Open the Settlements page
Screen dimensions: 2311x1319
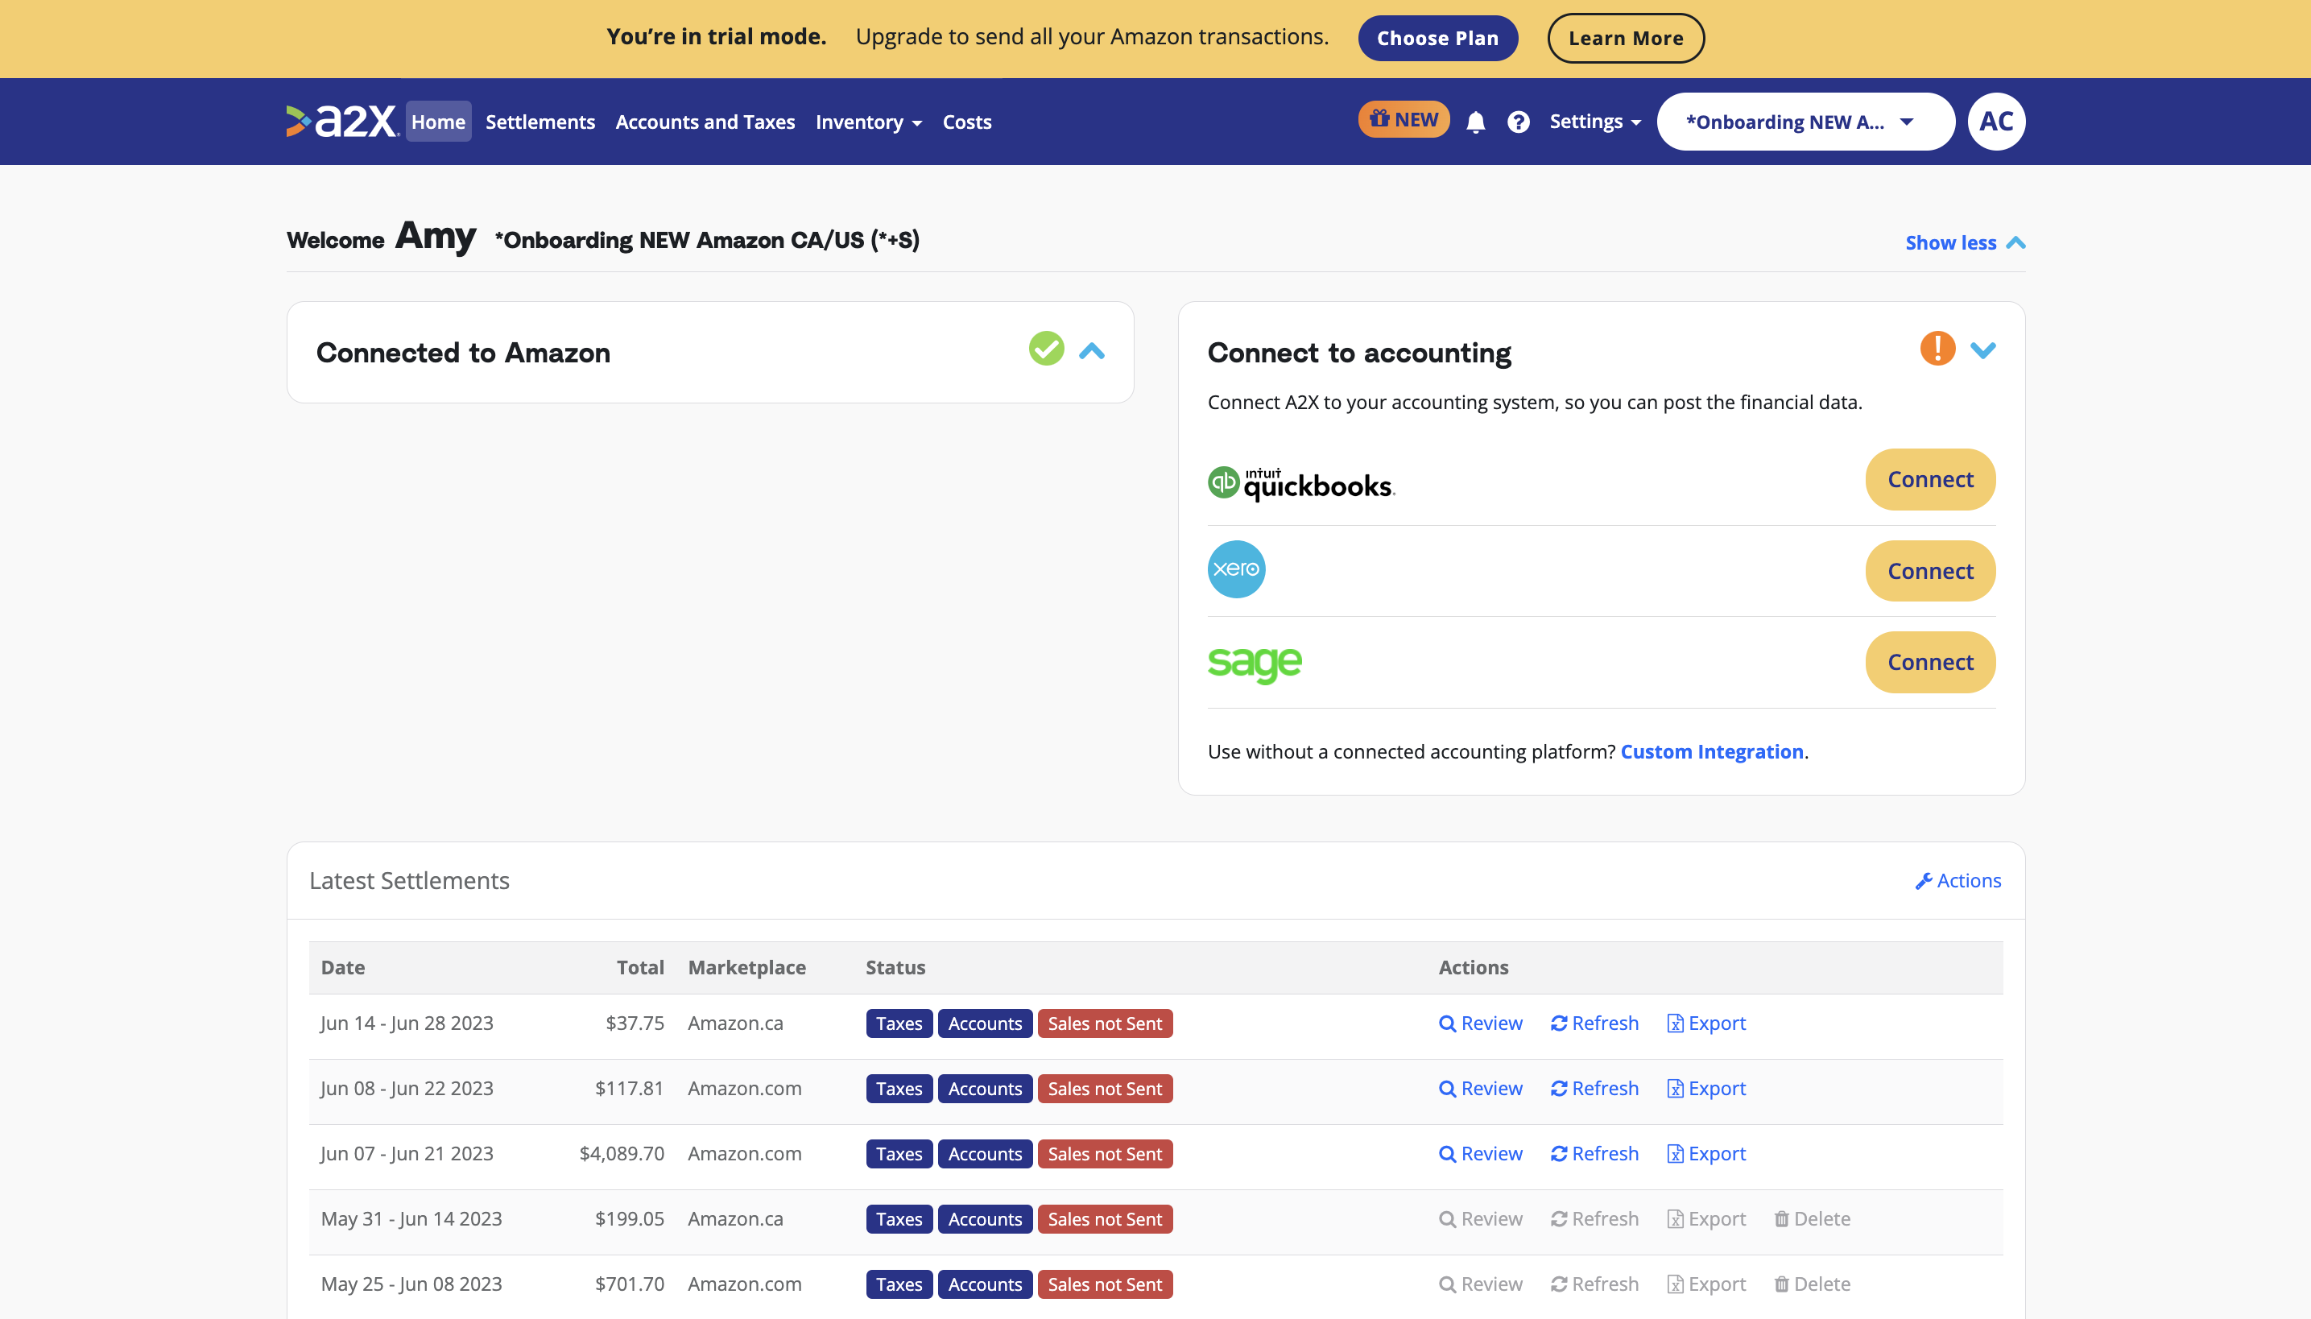[x=540, y=122]
